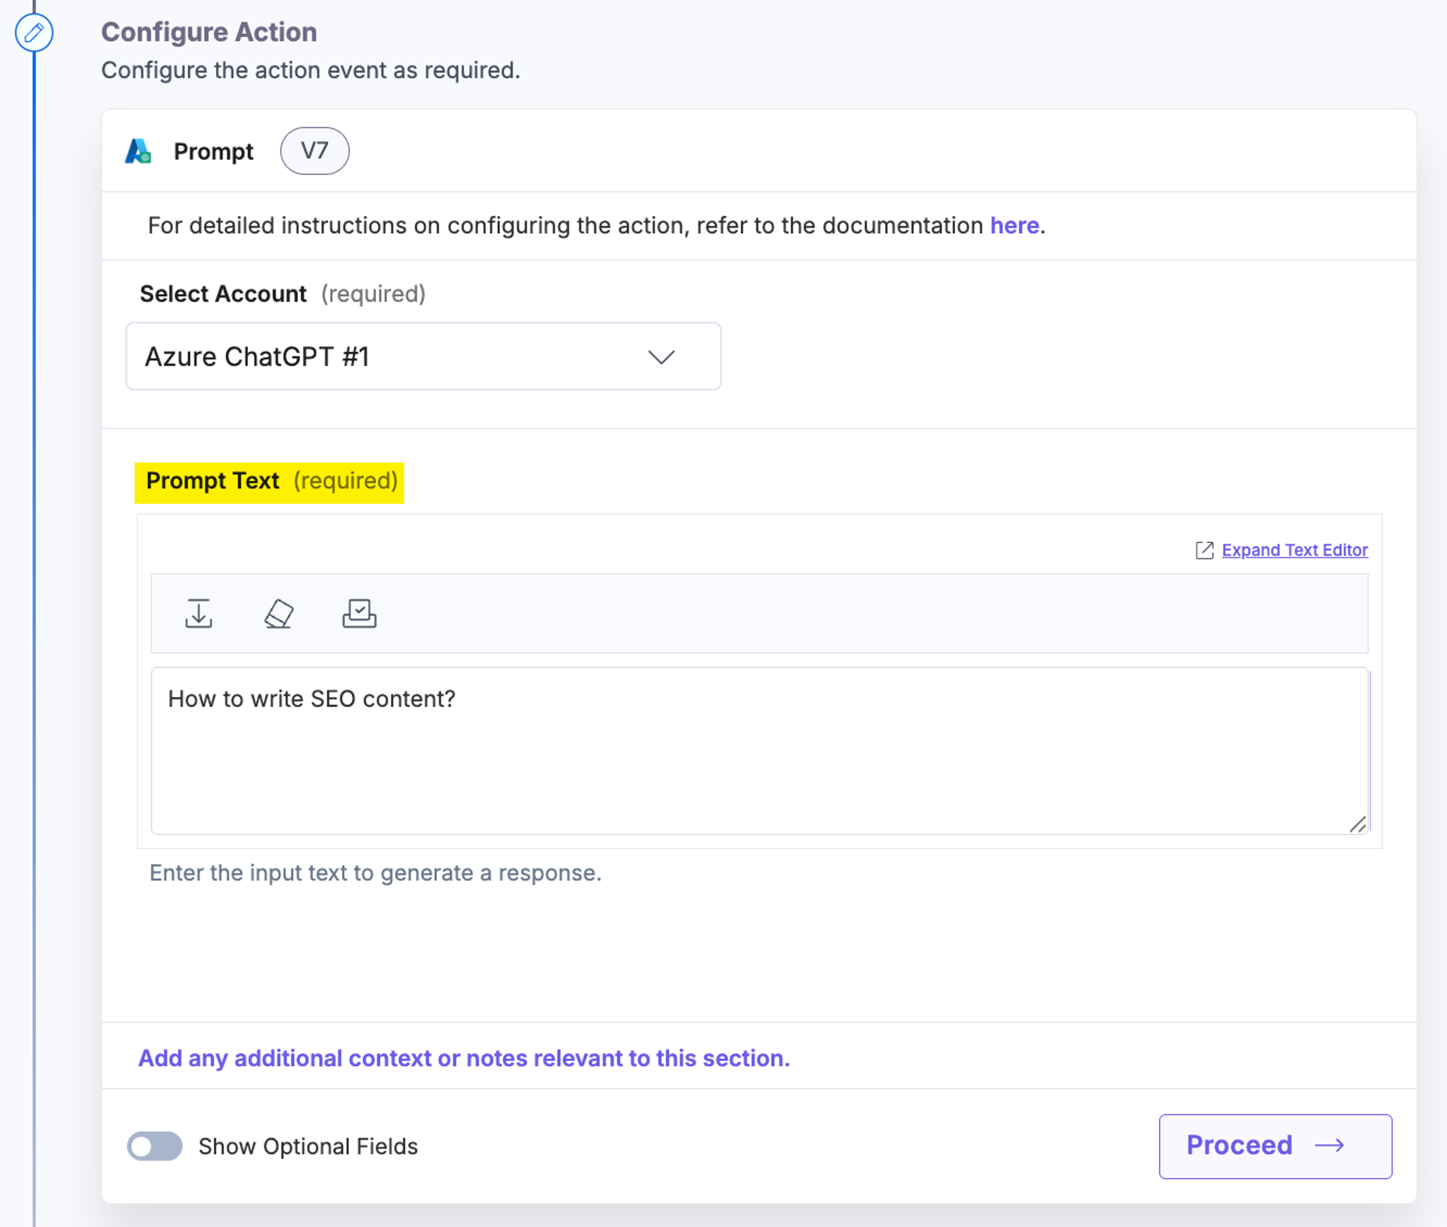Image resolution: width=1447 pixels, height=1227 pixels.
Task: Click the Prompt action title
Action: point(214,152)
